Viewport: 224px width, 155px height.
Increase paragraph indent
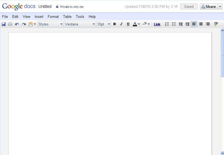(x=187, y=24)
